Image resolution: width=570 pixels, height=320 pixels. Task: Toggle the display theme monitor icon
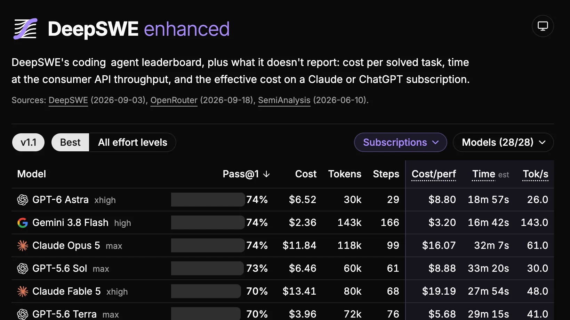(543, 26)
